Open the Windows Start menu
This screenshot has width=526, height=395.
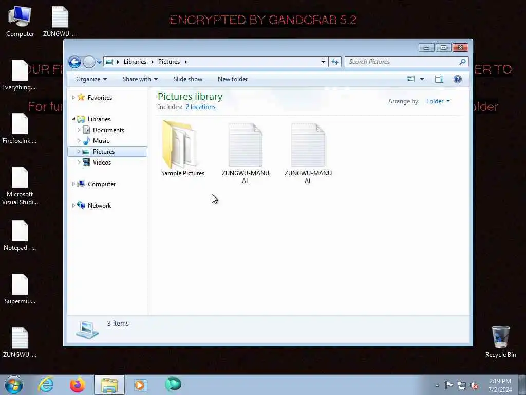pos(14,385)
